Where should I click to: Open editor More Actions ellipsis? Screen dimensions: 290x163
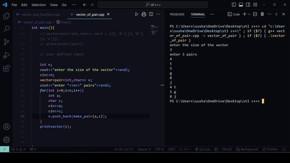[158, 14]
